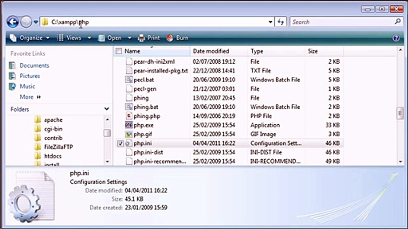Click the address bar path C:\xampp\php

click(70, 22)
